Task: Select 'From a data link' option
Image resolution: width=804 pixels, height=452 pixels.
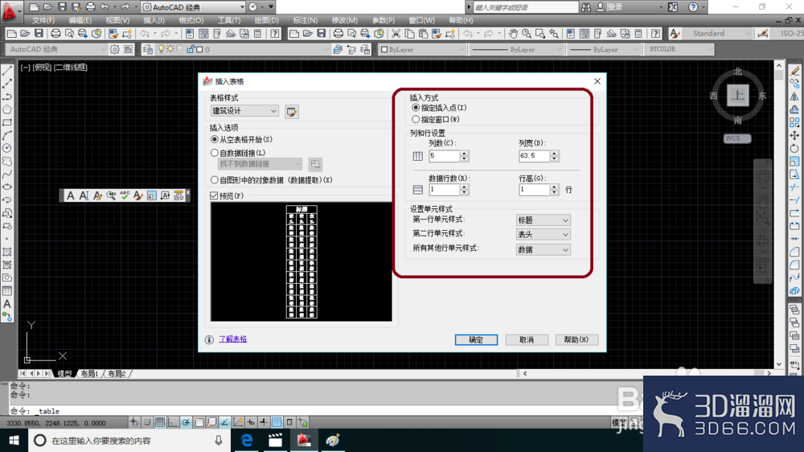Action: click(215, 153)
